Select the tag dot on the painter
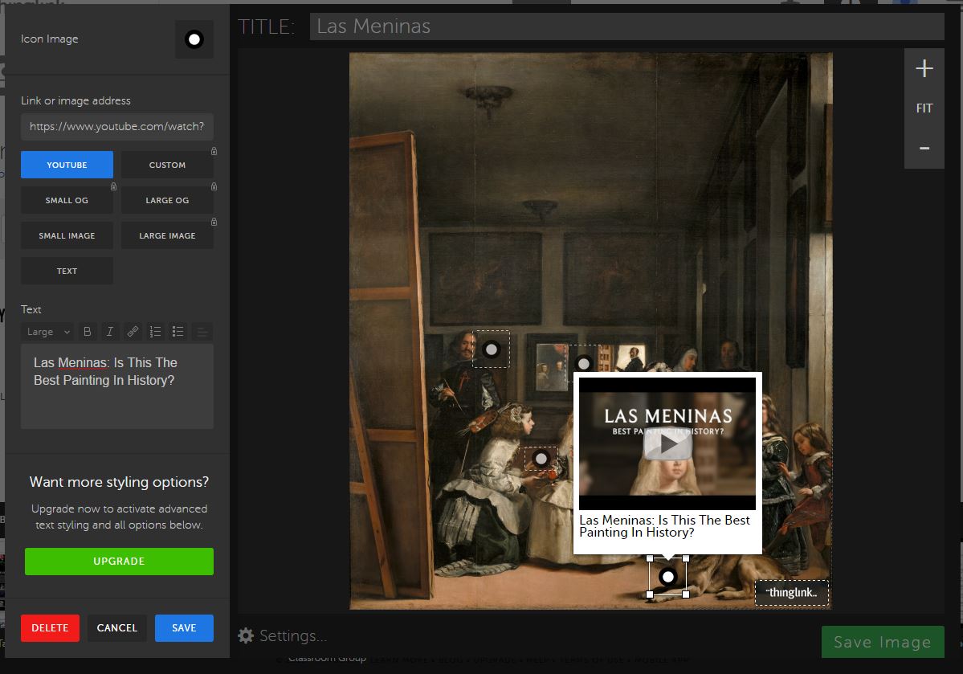 (492, 349)
